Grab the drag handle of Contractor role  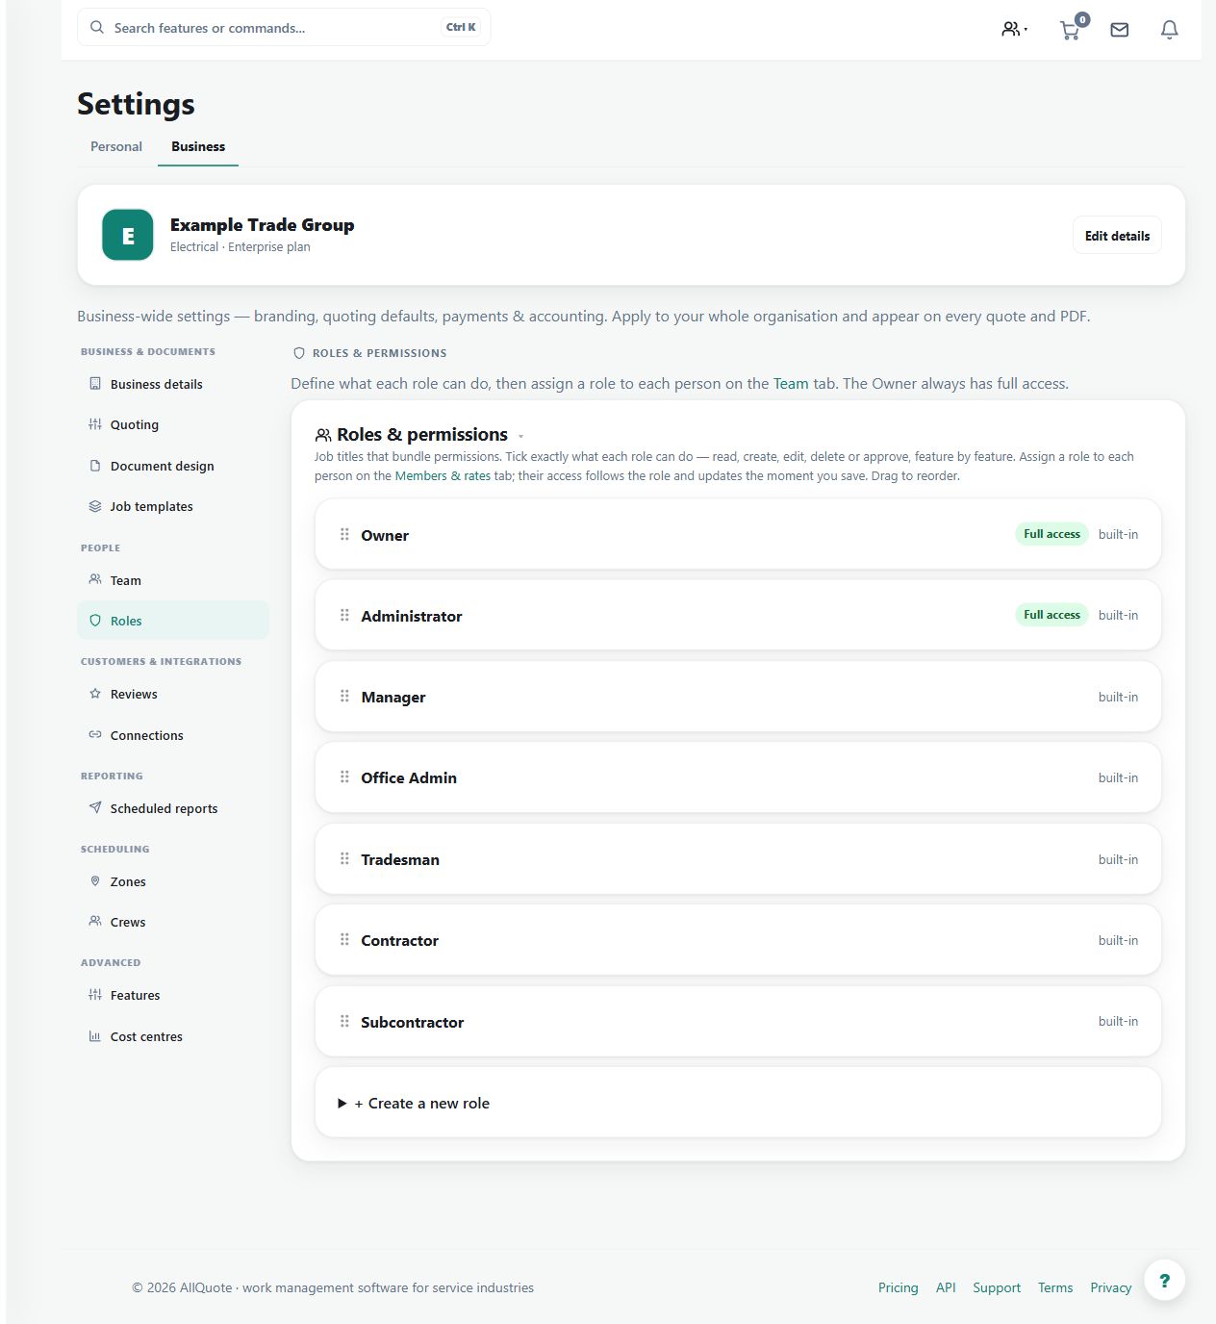tap(344, 939)
